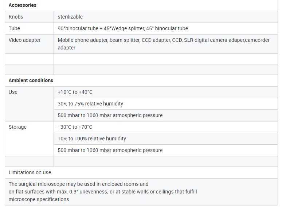Select the Video adapter label

click(24, 40)
